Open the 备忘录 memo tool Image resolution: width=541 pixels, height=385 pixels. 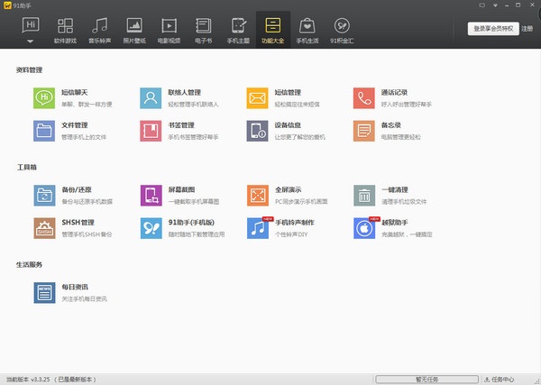click(x=364, y=130)
